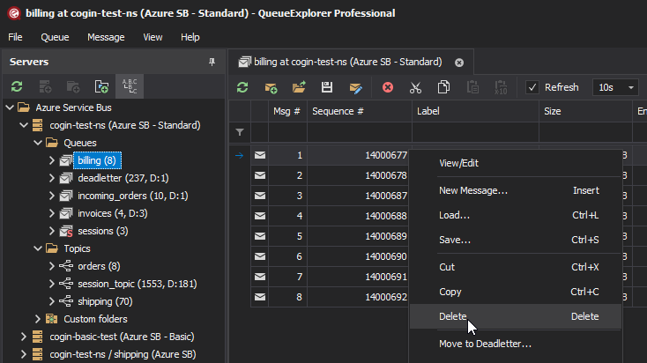
Task: Select the deadletter (237, D:1) queue
Action: (x=123, y=178)
